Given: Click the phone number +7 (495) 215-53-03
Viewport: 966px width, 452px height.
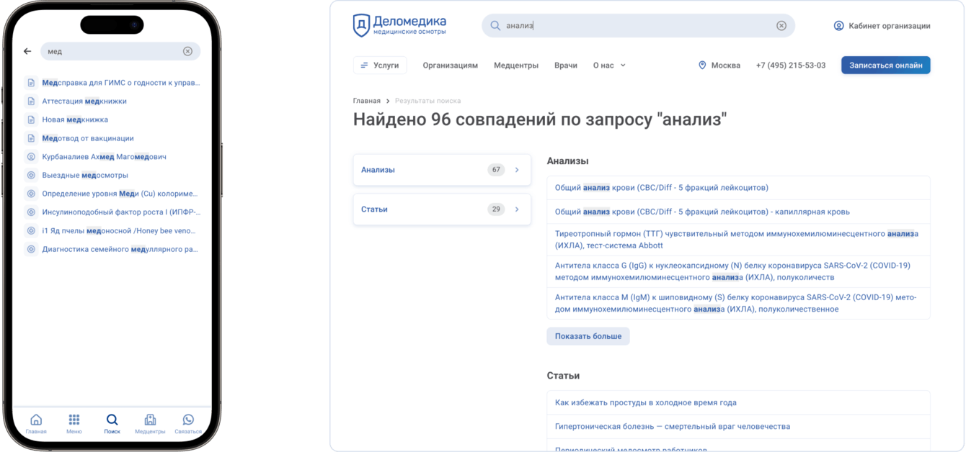Looking at the screenshot, I should 791,65.
